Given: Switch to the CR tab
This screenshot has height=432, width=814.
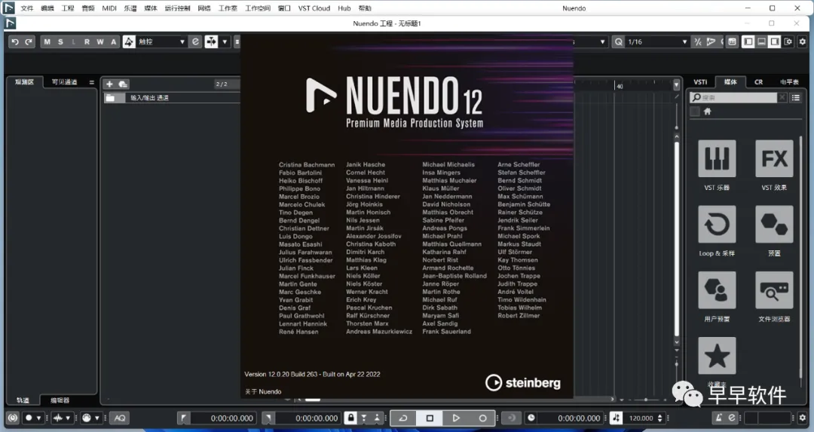Looking at the screenshot, I should (758, 82).
